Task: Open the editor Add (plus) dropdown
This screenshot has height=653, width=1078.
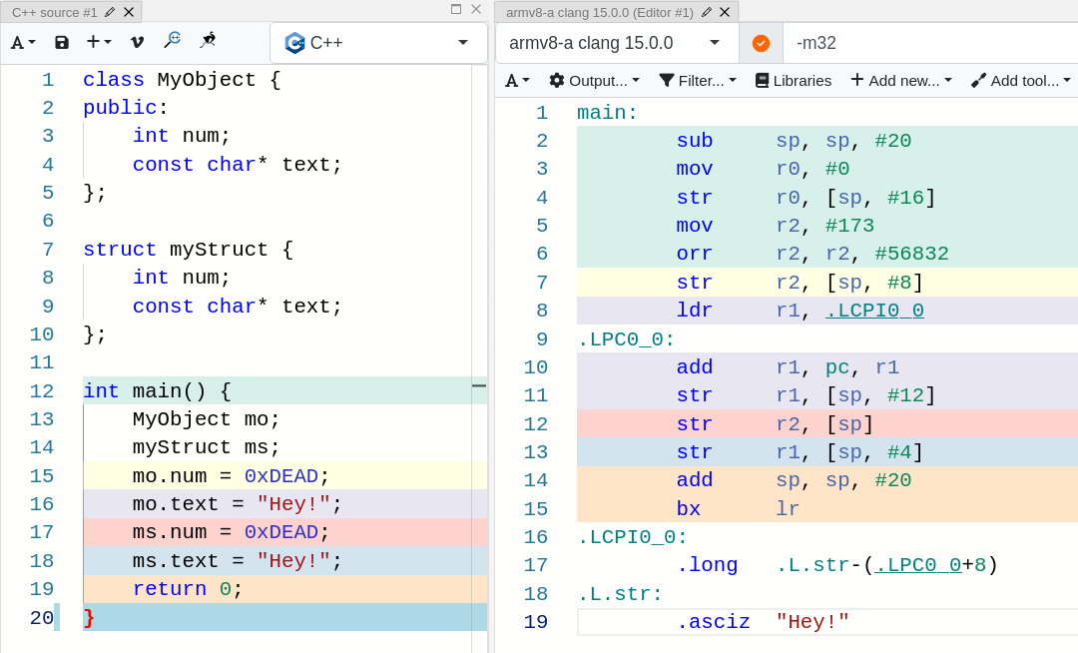Action: tap(99, 42)
